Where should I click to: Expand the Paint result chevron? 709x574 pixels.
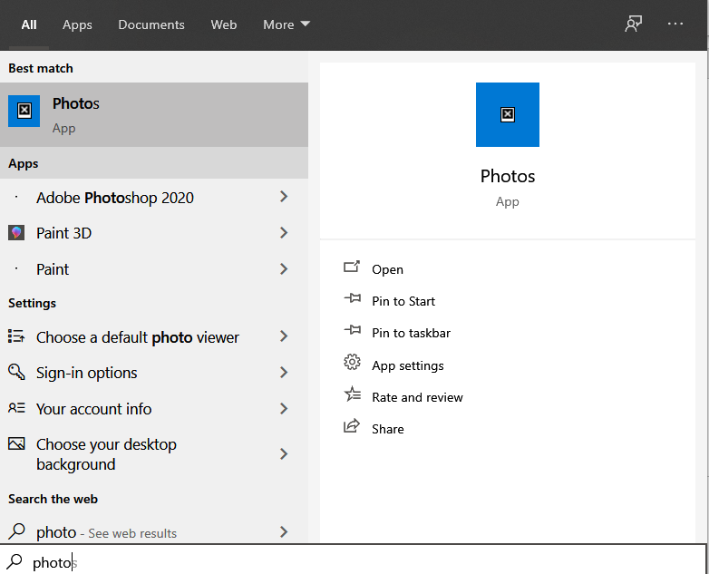(x=284, y=268)
